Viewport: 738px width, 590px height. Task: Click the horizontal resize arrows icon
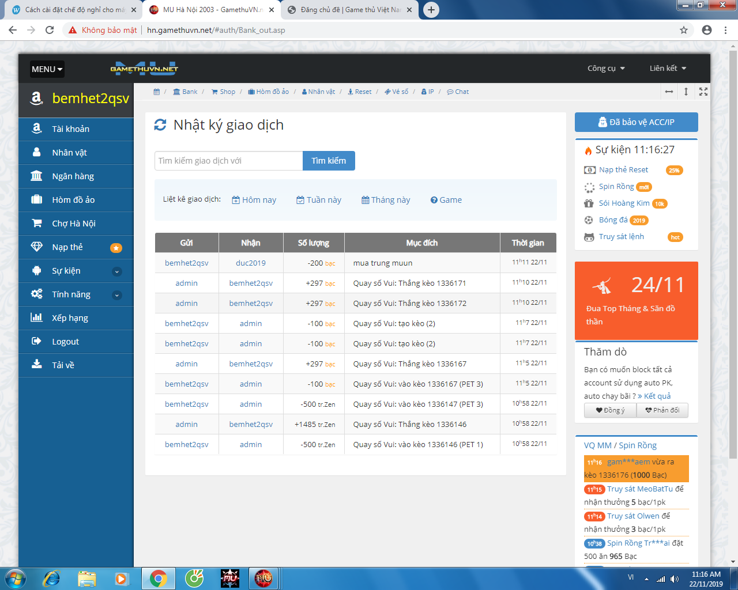coord(669,92)
